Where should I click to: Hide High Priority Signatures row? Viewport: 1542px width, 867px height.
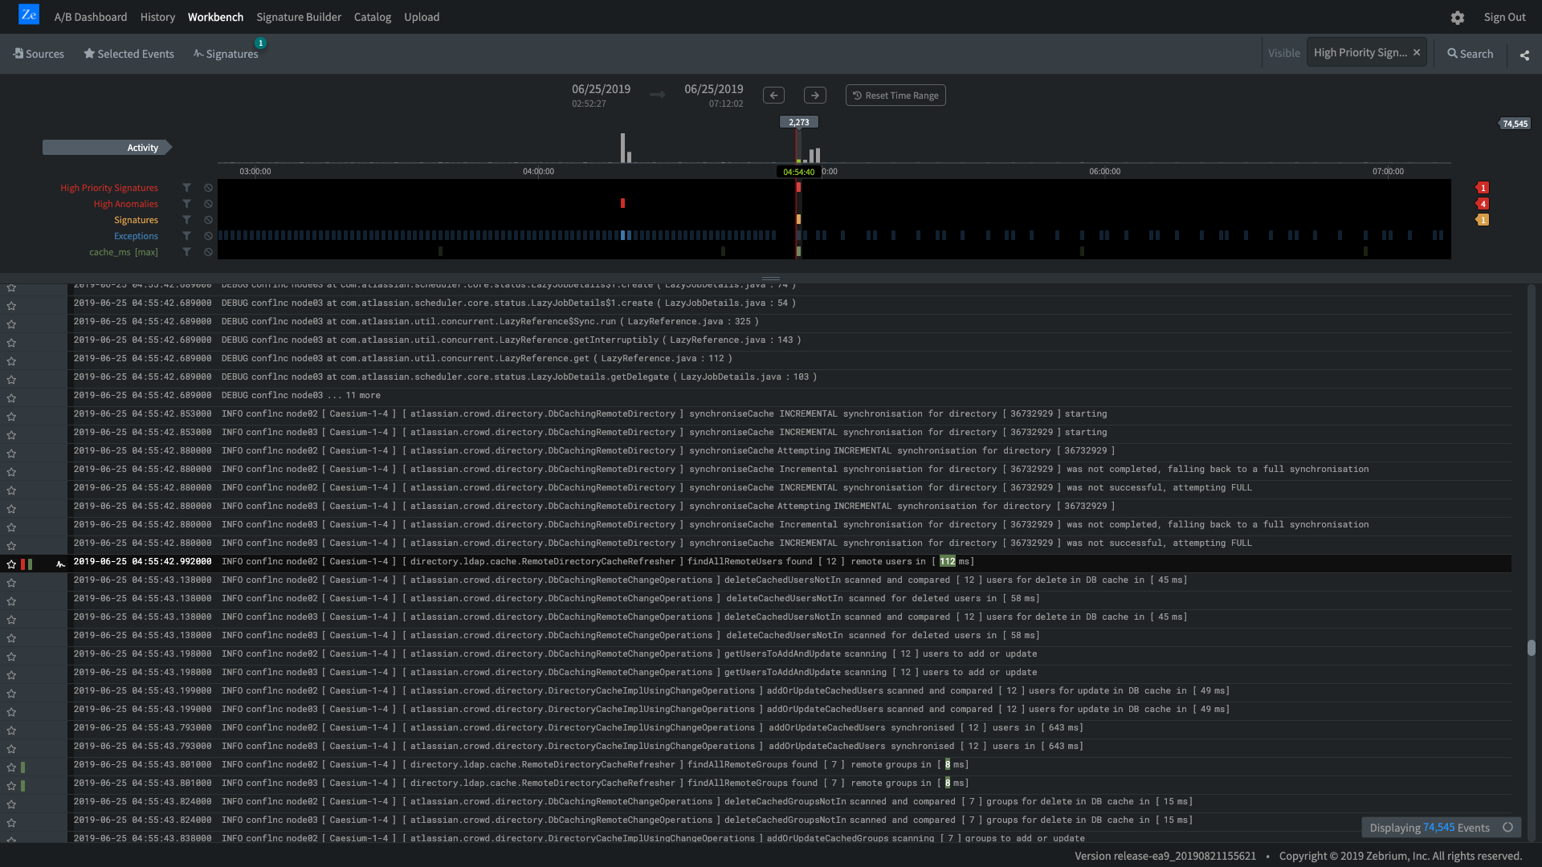pyautogui.click(x=208, y=188)
